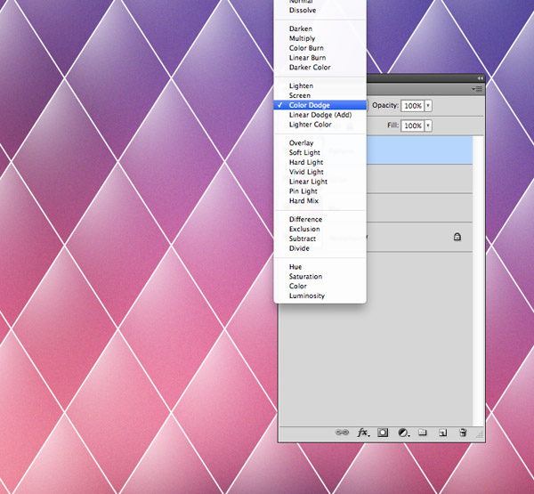This screenshot has width=534, height=494.
Task: Click the trash delete layer icon
Action: click(x=463, y=433)
